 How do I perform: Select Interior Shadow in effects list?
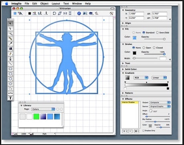click(x=130, y=102)
